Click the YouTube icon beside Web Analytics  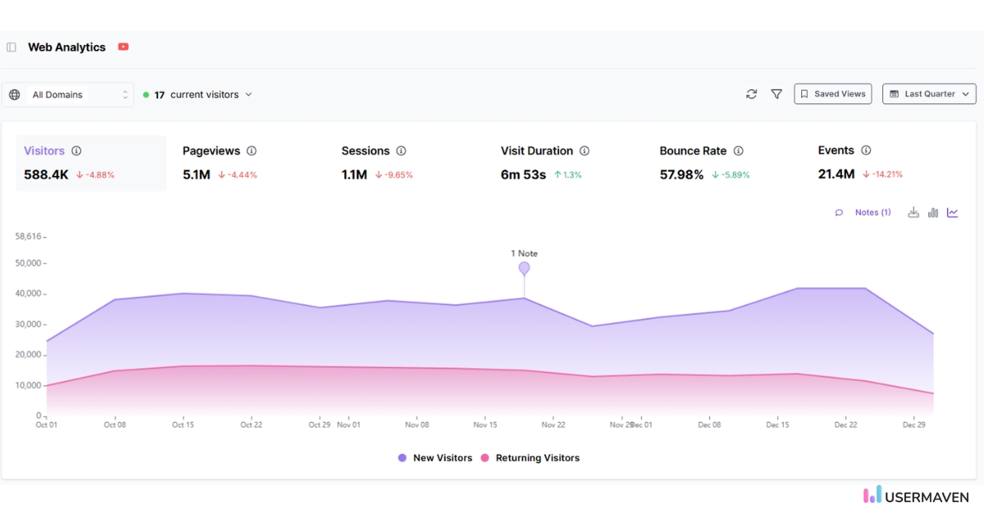pos(123,47)
